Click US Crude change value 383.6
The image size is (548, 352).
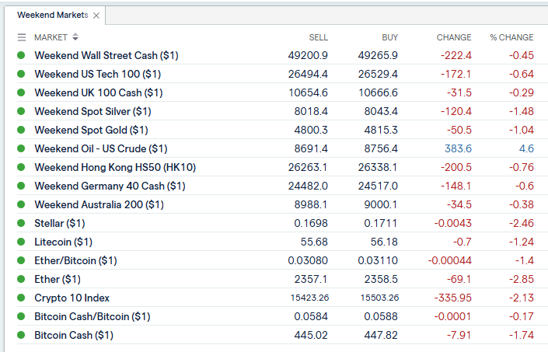pyautogui.click(x=458, y=148)
